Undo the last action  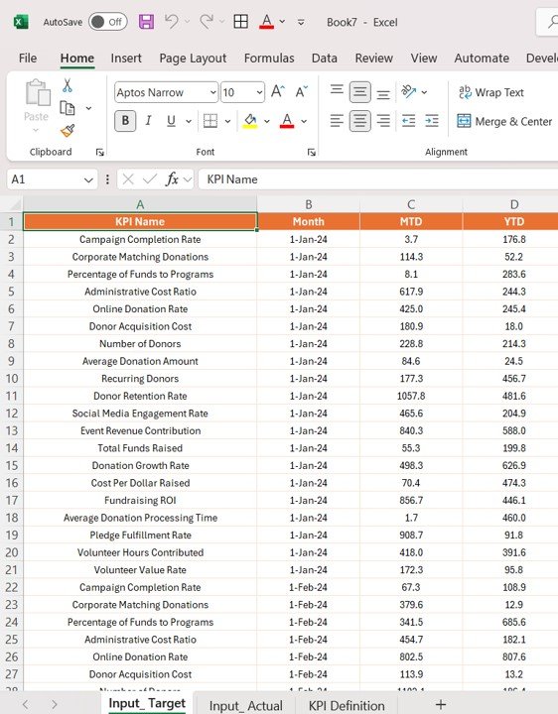tap(172, 21)
